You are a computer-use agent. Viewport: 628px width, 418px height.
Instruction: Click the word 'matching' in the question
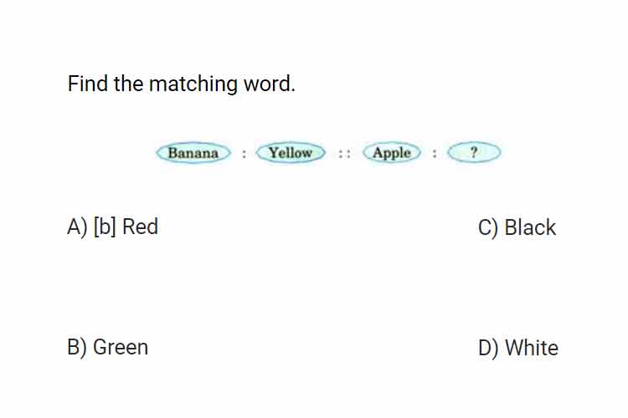click(193, 84)
